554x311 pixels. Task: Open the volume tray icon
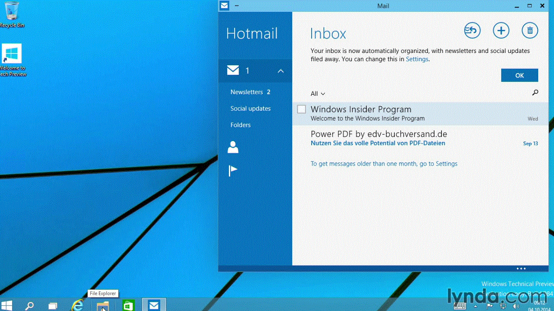(515, 306)
